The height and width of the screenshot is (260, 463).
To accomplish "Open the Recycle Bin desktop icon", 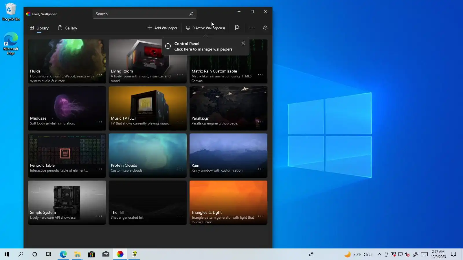I will 11,12.
